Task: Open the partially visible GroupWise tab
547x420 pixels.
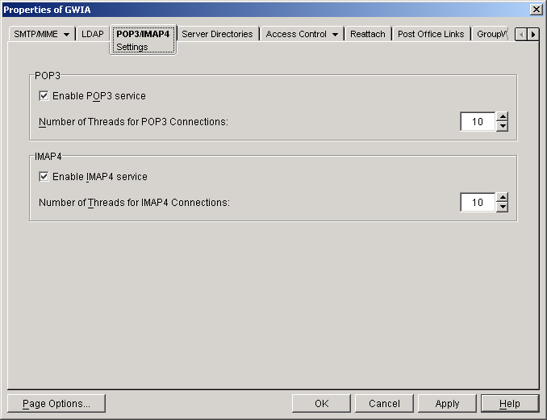Action: tap(491, 34)
